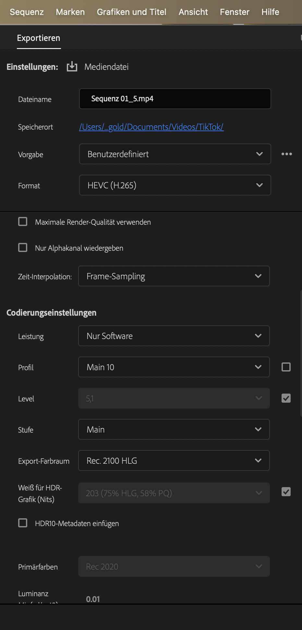Expand the Format HEVC (H.265) dropdown
The height and width of the screenshot is (630, 302).
pos(175,185)
